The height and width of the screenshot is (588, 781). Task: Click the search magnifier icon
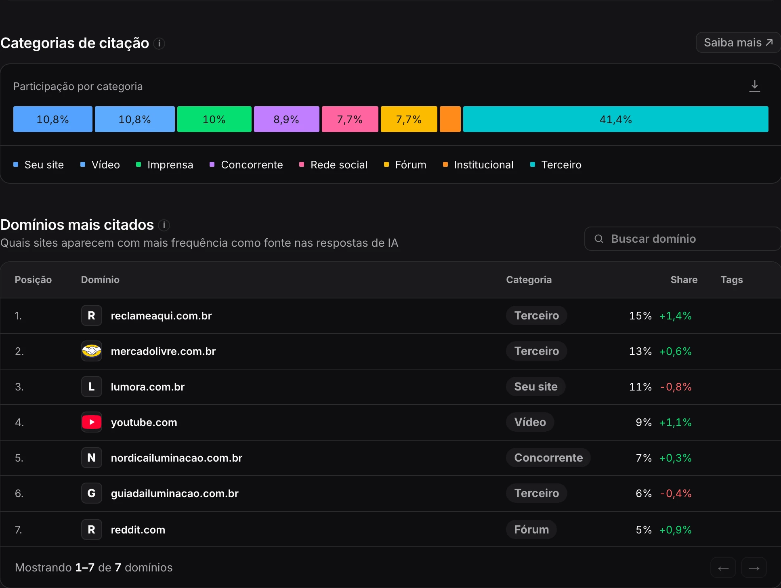tap(599, 239)
